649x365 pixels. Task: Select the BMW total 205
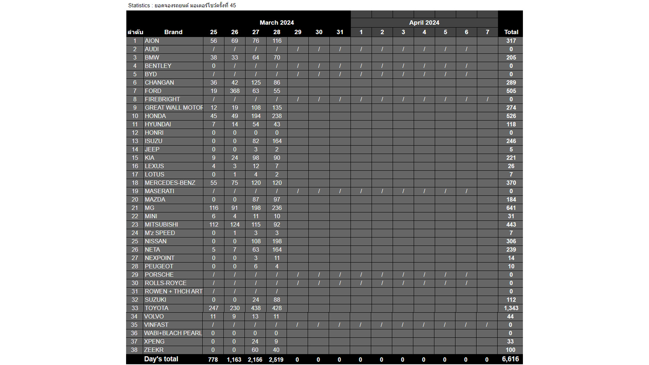click(x=510, y=57)
